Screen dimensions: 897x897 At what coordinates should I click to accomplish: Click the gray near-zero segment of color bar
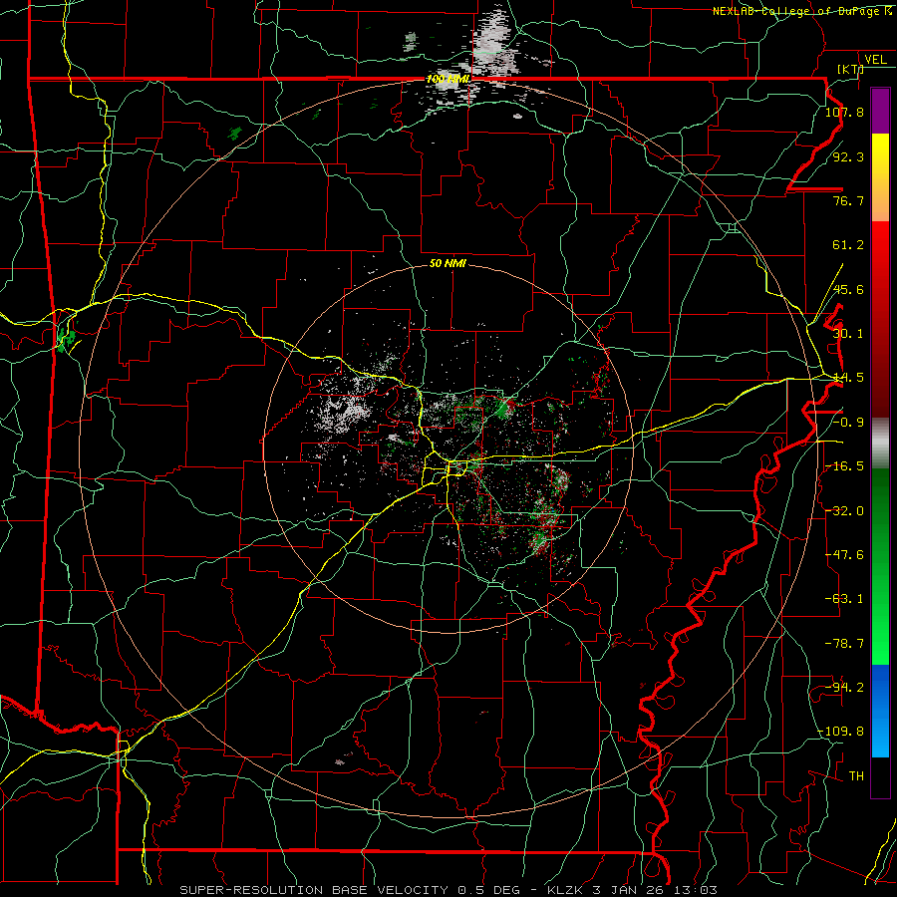[x=880, y=444]
